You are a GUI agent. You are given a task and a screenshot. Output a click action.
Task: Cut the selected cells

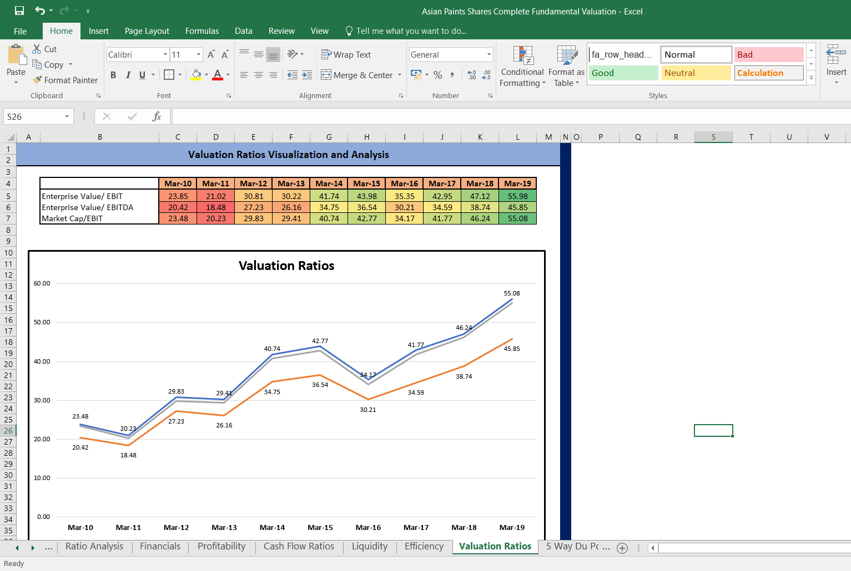click(44, 49)
